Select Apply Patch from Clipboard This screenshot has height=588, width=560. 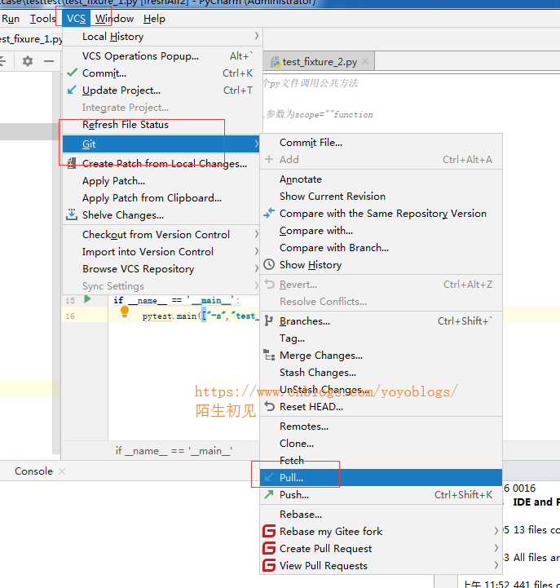[161, 197]
